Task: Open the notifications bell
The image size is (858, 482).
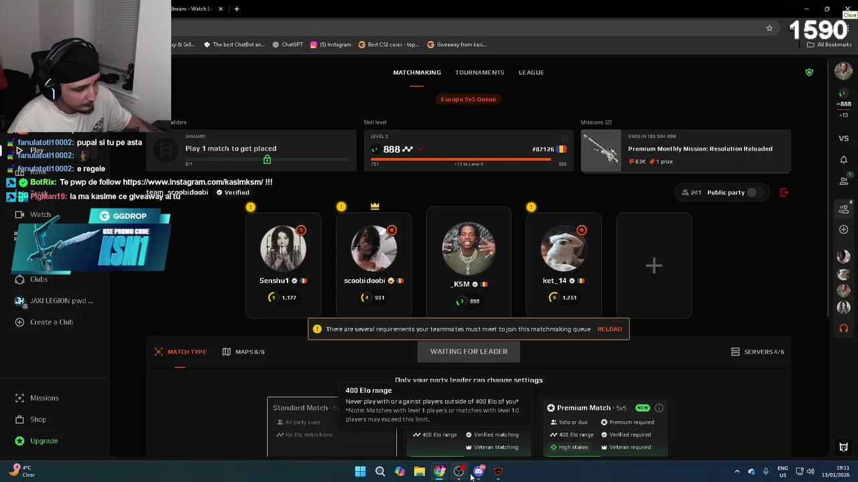Action: (x=843, y=160)
